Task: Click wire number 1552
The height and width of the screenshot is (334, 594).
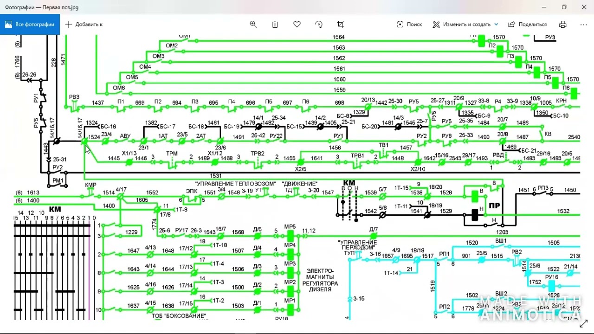Action: [x=152, y=193]
